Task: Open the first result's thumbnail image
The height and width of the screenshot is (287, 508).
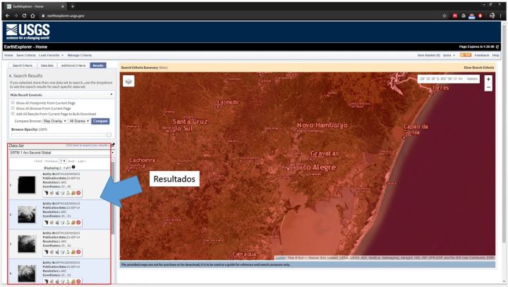Action: pos(27,184)
